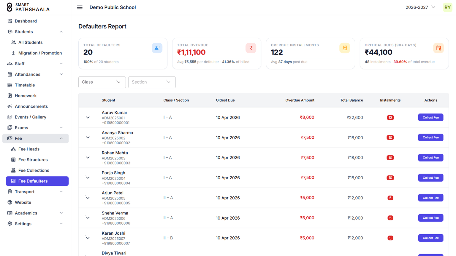
Task: Click the Dashboard grid icon
Action: 10,21
